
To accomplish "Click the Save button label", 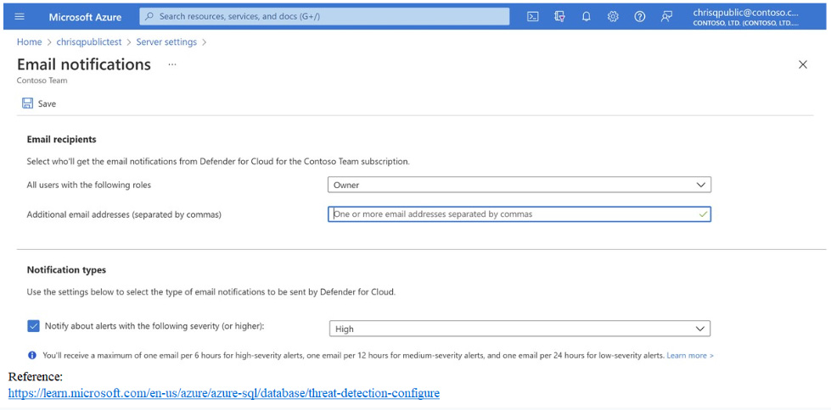I will click(47, 103).
